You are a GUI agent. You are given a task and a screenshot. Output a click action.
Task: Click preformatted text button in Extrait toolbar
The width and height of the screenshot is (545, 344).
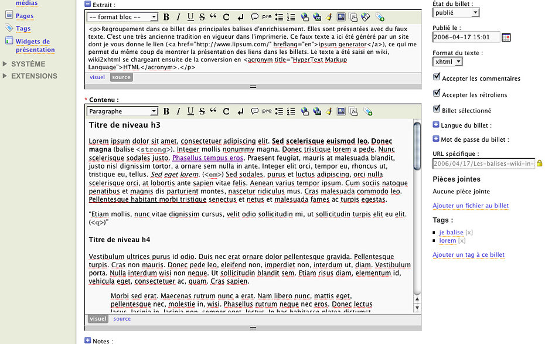[267, 17]
